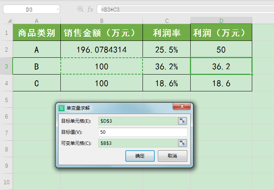This screenshot has height=190, width=274.
Task: Click the 可变单元格(C) label
Action: [76, 143]
